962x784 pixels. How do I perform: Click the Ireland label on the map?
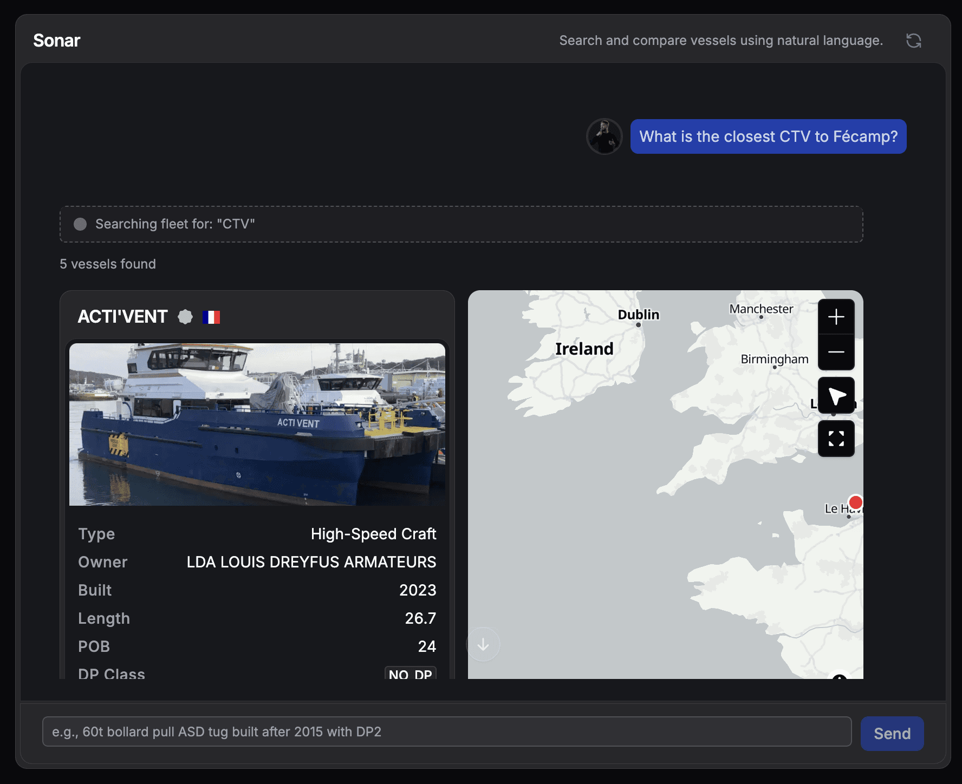pyautogui.click(x=584, y=349)
